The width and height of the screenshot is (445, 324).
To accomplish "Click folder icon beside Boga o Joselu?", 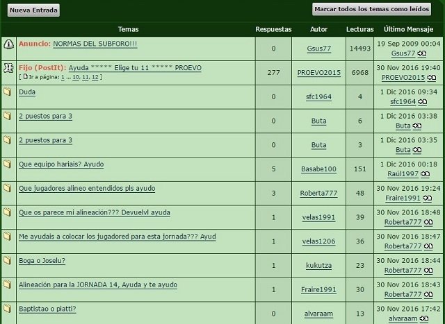I will click(8, 260).
